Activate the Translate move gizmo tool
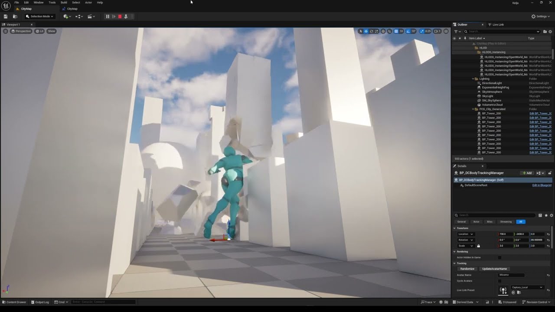555x312 pixels. 366,31
